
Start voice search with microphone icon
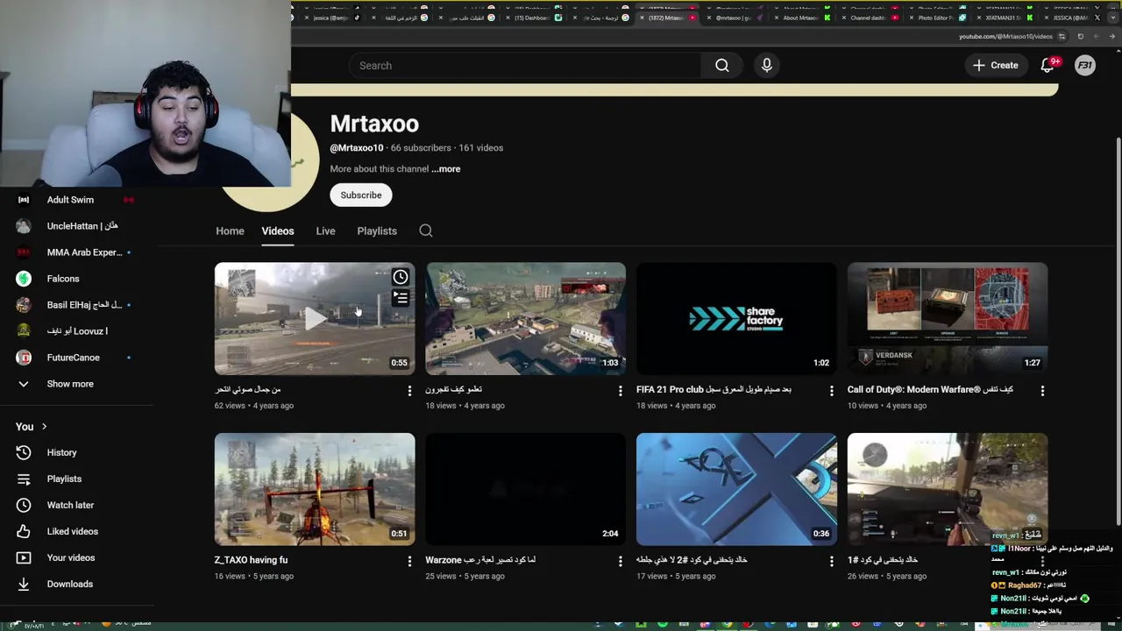[x=767, y=66]
